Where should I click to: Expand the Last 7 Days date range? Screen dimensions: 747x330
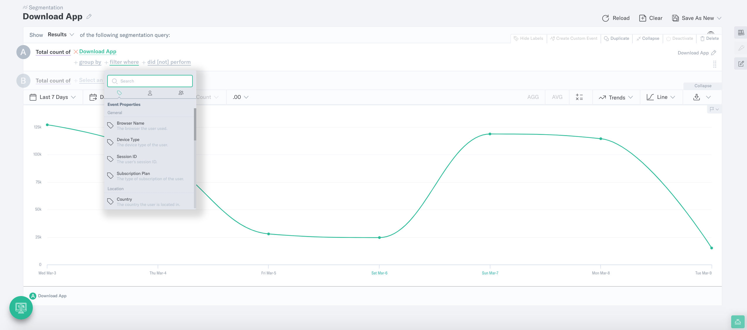point(54,97)
